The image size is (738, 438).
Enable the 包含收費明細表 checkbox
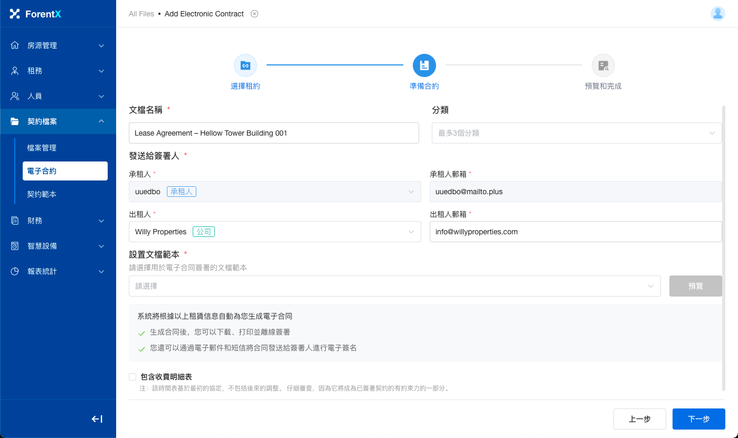pyautogui.click(x=133, y=377)
